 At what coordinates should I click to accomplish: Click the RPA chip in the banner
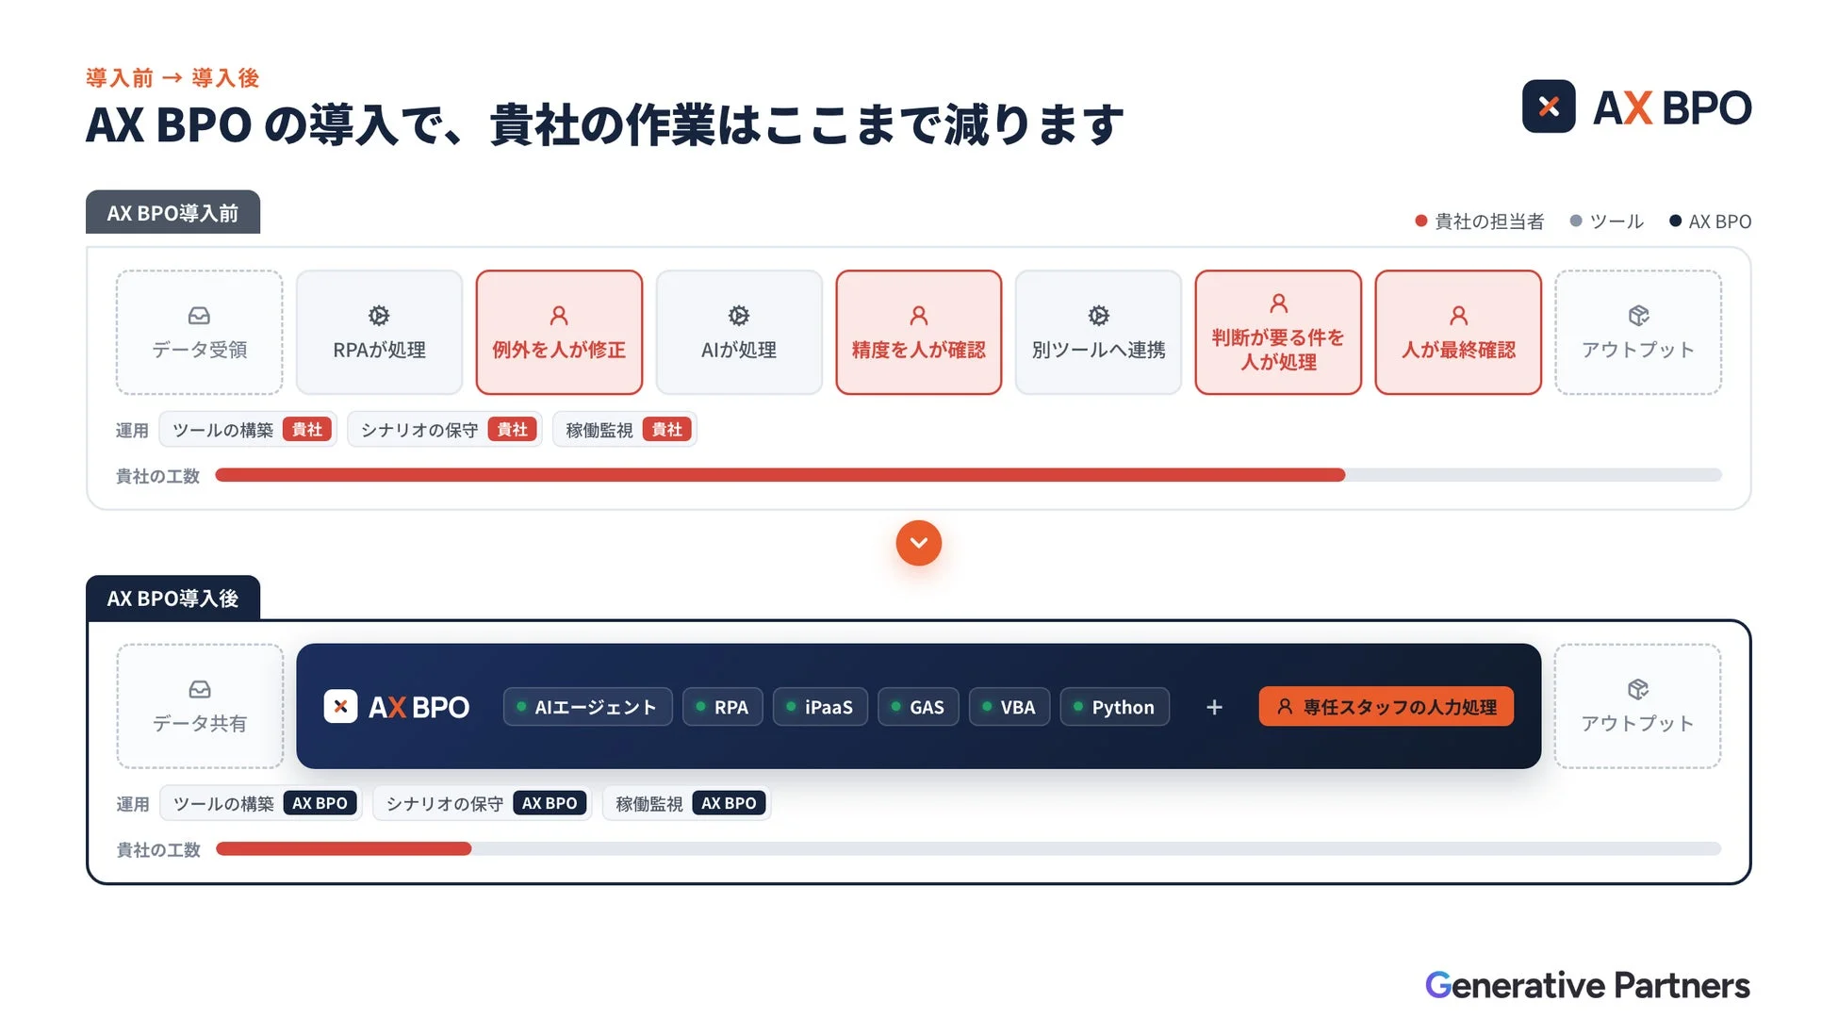(723, 707)
